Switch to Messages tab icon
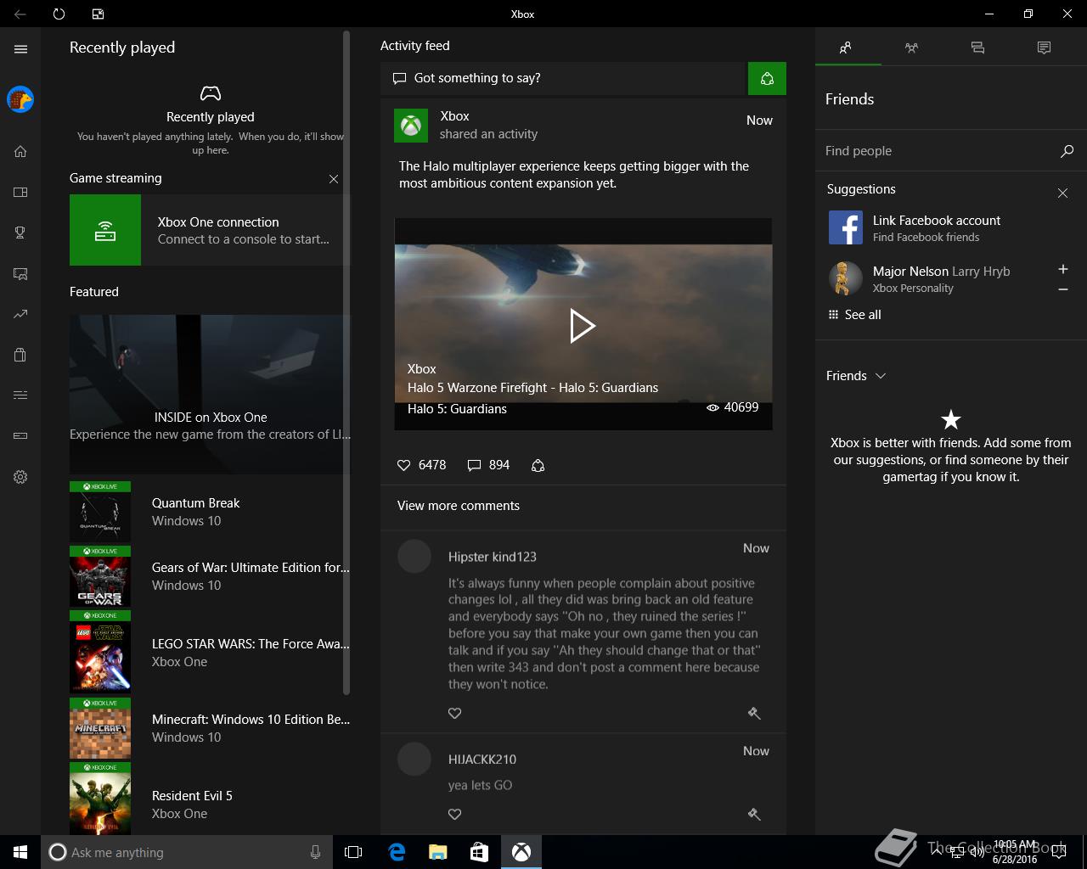The height and width of the screenshot is (869, 1087). tap(977, 48)
